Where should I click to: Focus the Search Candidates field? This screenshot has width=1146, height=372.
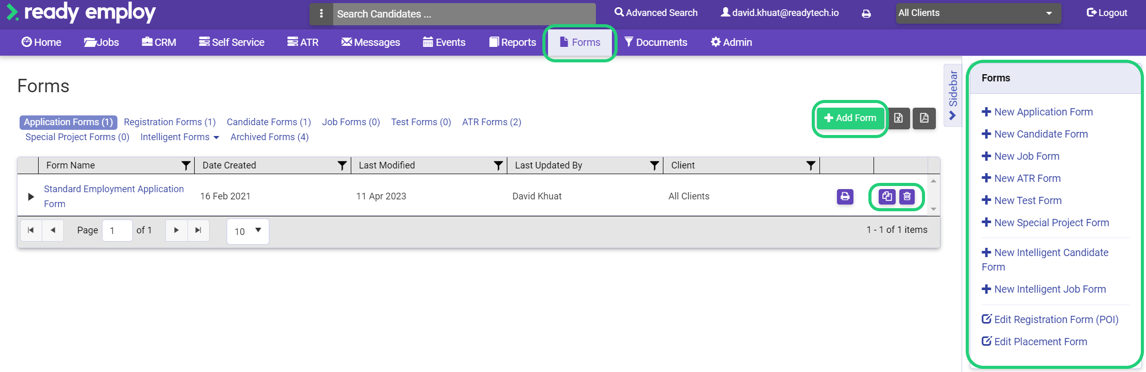click(x=464, y=14)
